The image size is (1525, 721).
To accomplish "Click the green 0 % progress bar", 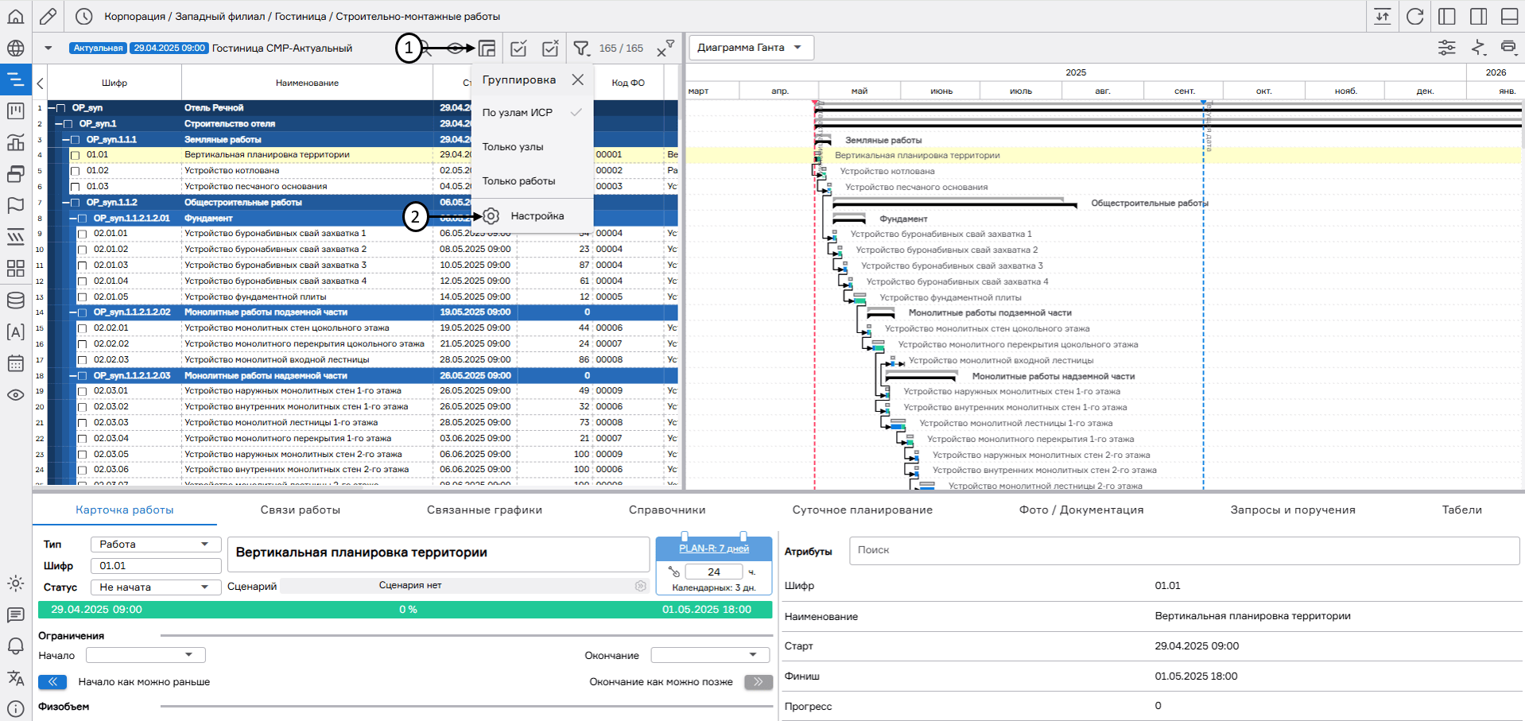I will pyautogui.click(x=406, y=610).
